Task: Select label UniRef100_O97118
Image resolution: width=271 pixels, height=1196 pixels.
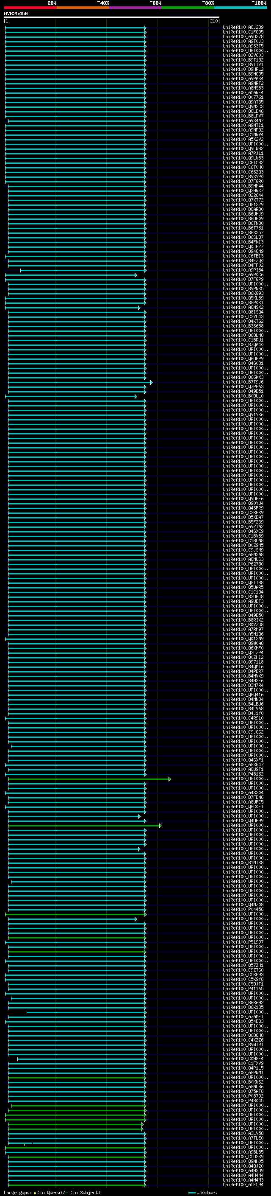Action: [x=243, y=662]
